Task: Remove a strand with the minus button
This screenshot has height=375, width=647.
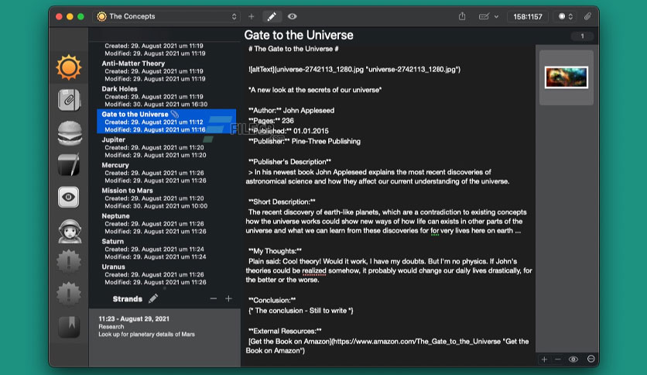Action: [214, 298]
